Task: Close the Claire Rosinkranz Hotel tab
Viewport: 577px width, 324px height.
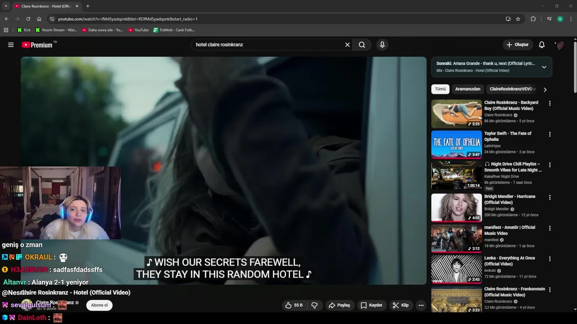Action: click(x=77, y=6)
